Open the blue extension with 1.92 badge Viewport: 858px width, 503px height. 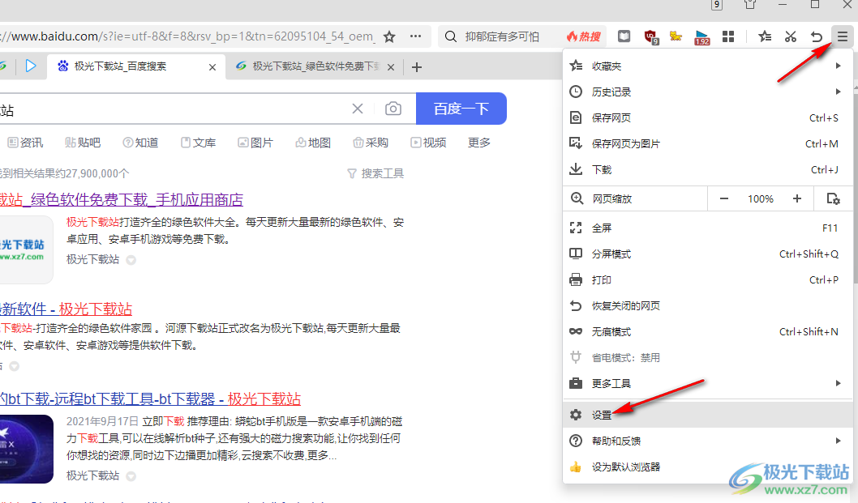click(x=701, y=37)
